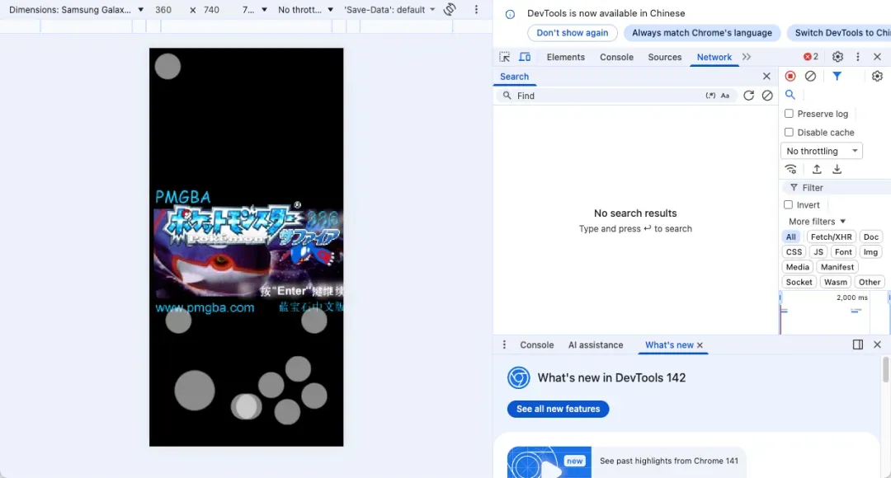Click the Find search input field
891x478 pixels.
click(x=606, y=96)
